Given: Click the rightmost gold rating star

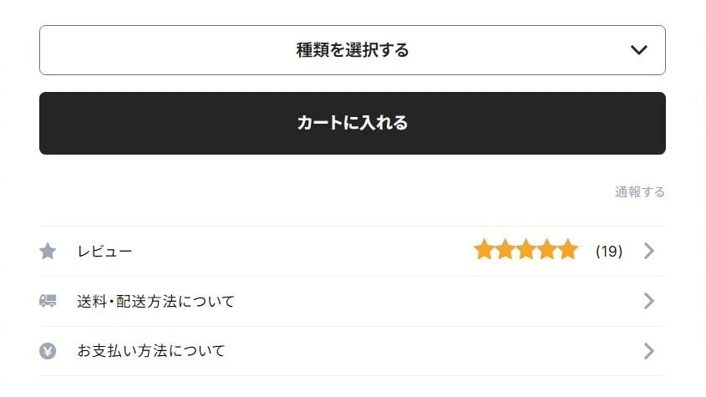Looking at the screenshot, I should [567, 250].
